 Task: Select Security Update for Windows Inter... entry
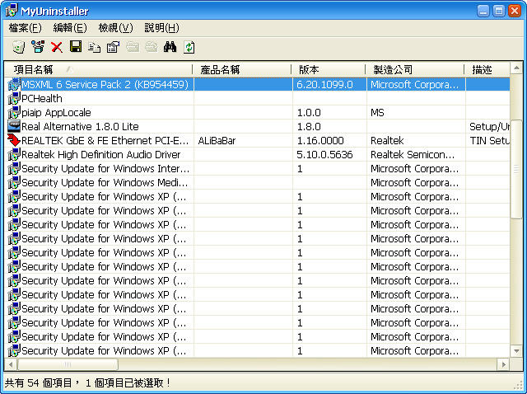[105, 169]
